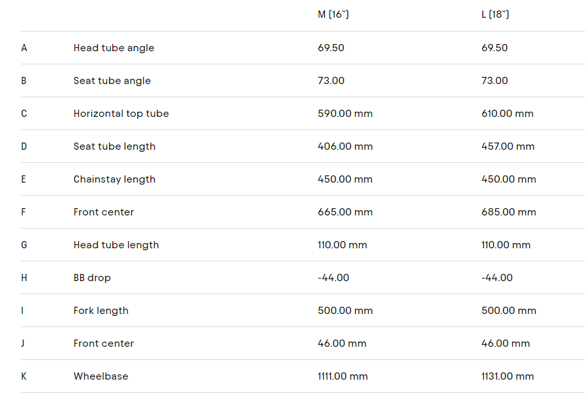
Task: Select the Head tube length label
Action: point(116,245)
